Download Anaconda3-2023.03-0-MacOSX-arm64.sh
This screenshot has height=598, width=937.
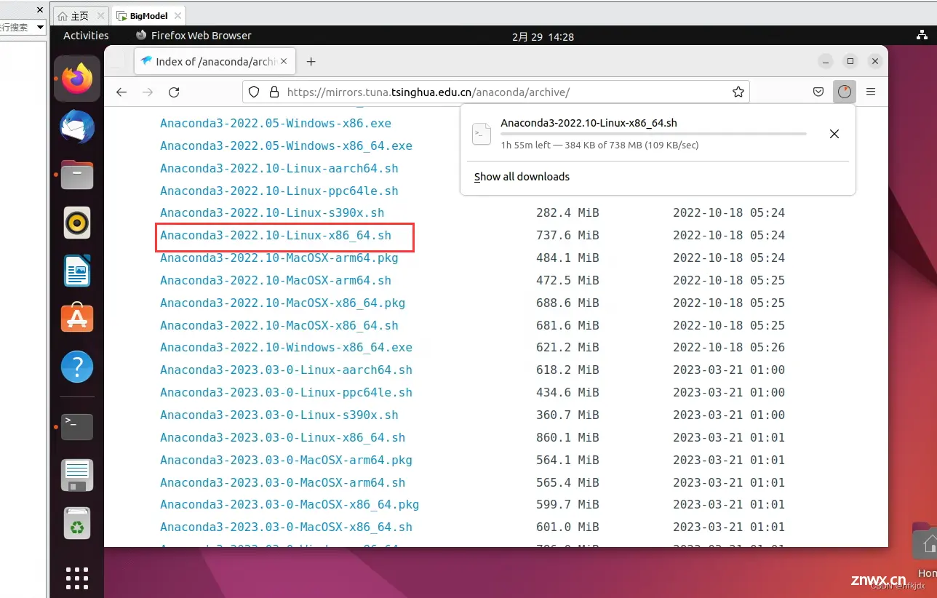coord(282,483)
